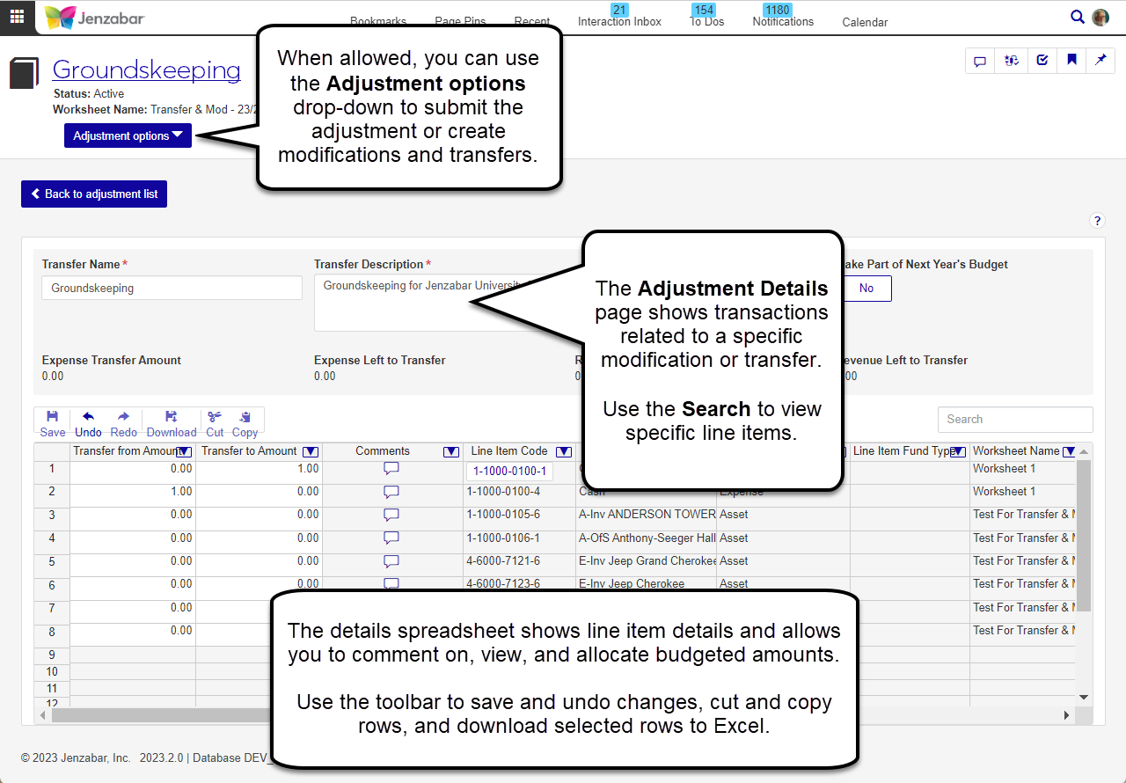
Task: Open the comment bubble icon in top-right toolbar
Action: (x=980, y=60)
